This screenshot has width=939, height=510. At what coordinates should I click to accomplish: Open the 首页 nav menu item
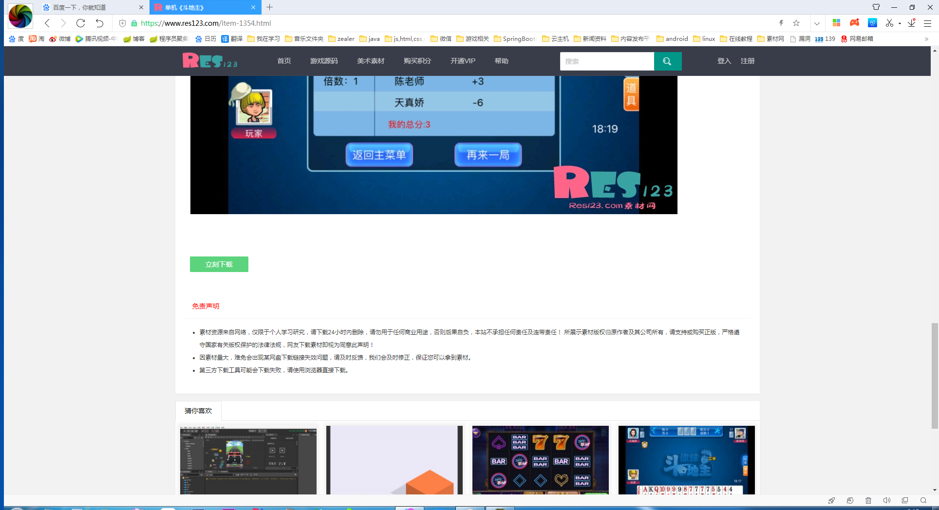(284, 61)
